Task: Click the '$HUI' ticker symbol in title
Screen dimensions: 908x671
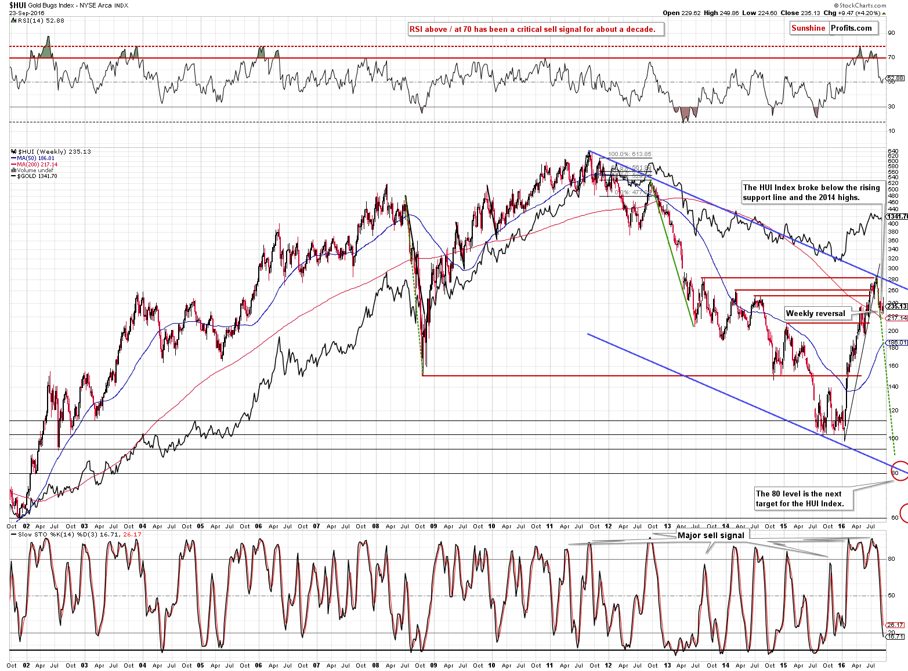Action: point(17,5)
